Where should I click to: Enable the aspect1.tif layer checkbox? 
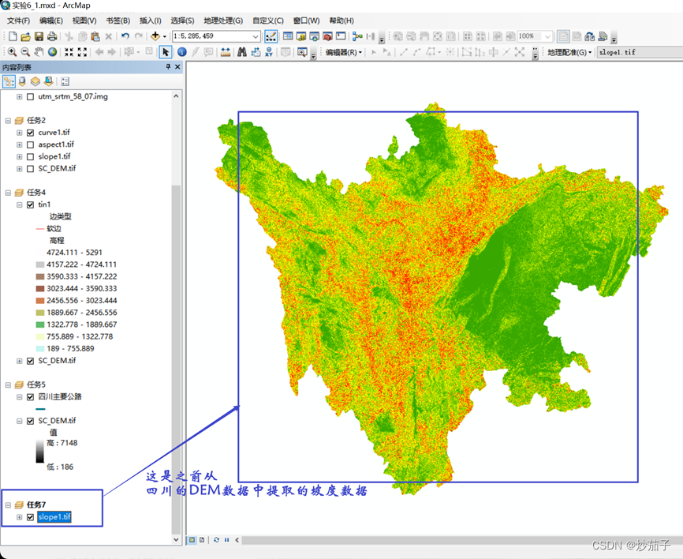click(x=30, y=144)
